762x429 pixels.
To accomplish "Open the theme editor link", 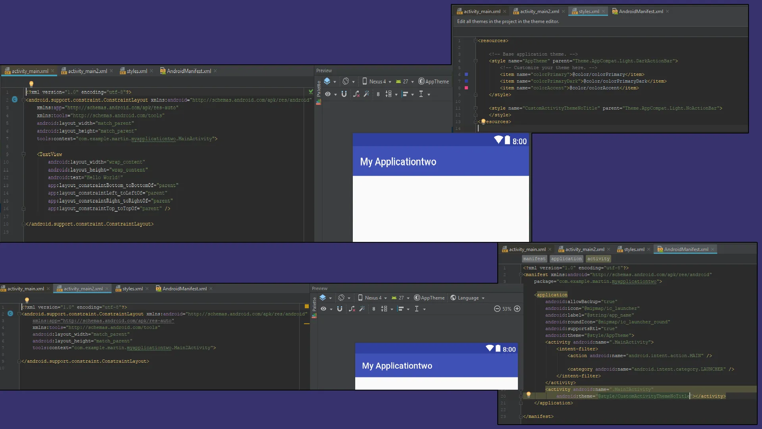I will pyautogui.click(x=544, y=21).
